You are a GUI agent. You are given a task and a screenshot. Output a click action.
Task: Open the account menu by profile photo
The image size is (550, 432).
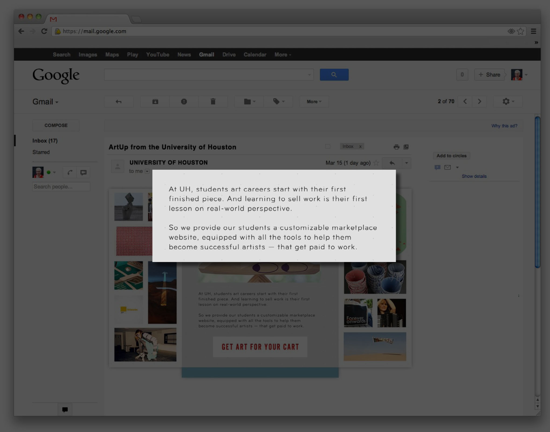coord(519,75)
